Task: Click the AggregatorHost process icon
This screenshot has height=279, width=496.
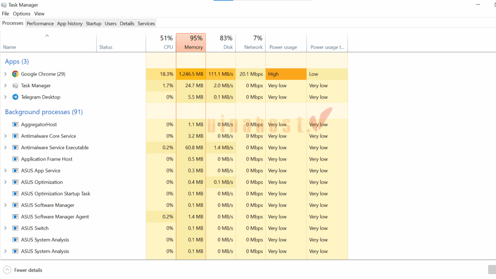Action: pyautogui.click(x=15, y=125)
